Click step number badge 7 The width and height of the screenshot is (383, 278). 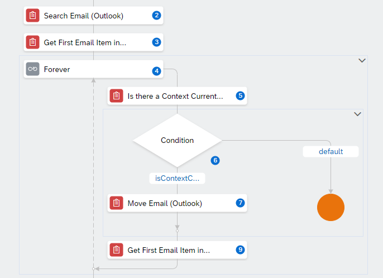pos(240,203)
